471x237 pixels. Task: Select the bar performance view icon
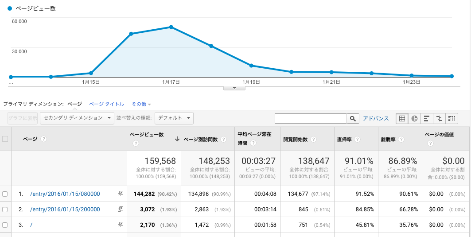tap(427, 118)
